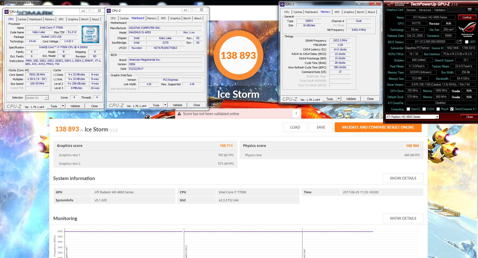Click the Bus Interface question mark in GPU-Z
This screenshot has height=258, width=478.
[476, 54]
